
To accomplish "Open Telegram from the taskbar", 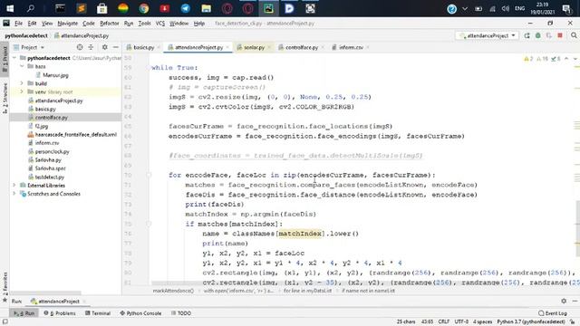I will (x=185, y=8).
